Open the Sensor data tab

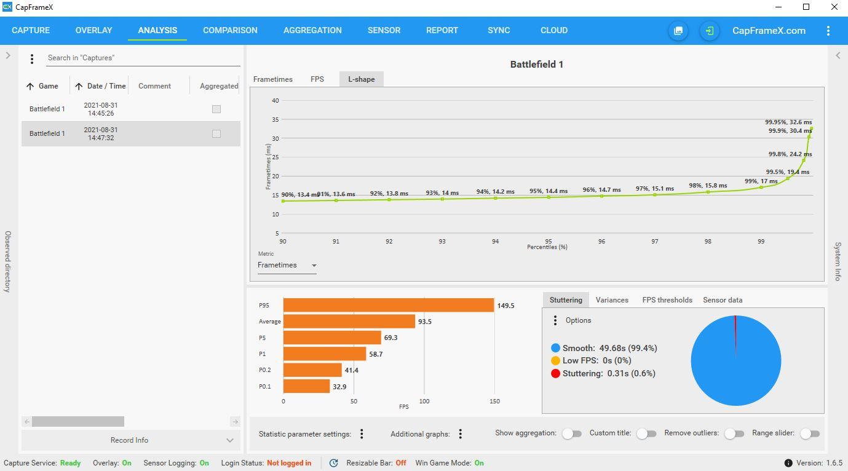pos(723,300)
